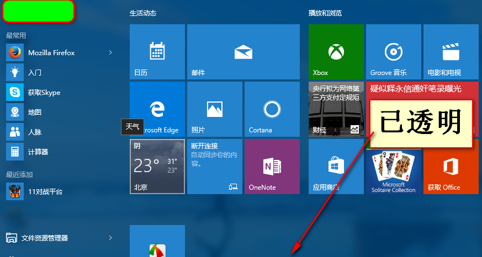This screenshot has height=257, width=482.
Task: Click the 获取 Office tile
Action: [x=451, y=167]
